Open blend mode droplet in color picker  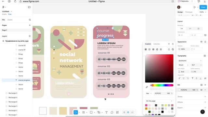pos(169,49)
